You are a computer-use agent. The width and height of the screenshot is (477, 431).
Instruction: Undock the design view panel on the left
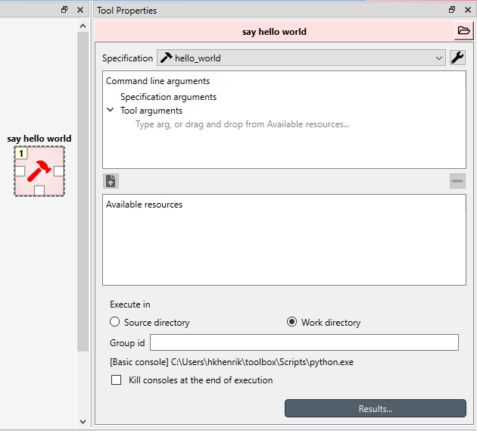coord(64,10)
